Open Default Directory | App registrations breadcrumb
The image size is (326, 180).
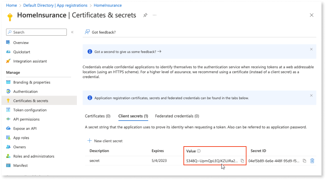point(55,5)
